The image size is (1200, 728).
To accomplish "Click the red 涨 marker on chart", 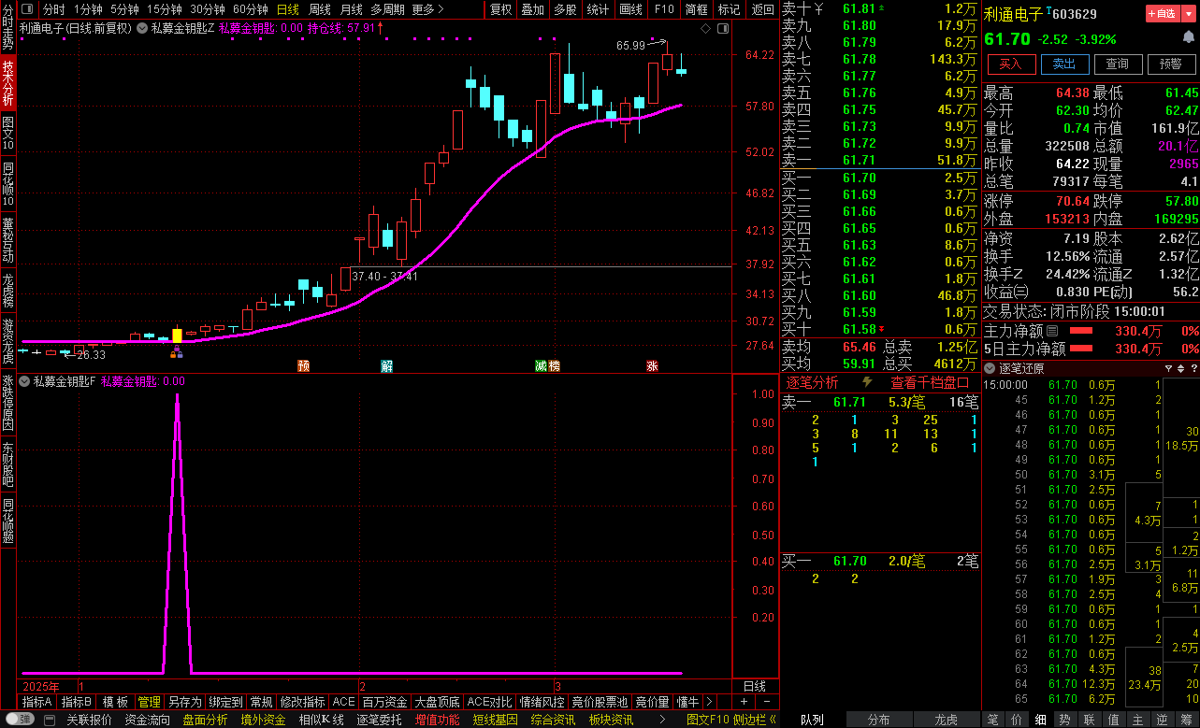I will click(x=651, y=365).
